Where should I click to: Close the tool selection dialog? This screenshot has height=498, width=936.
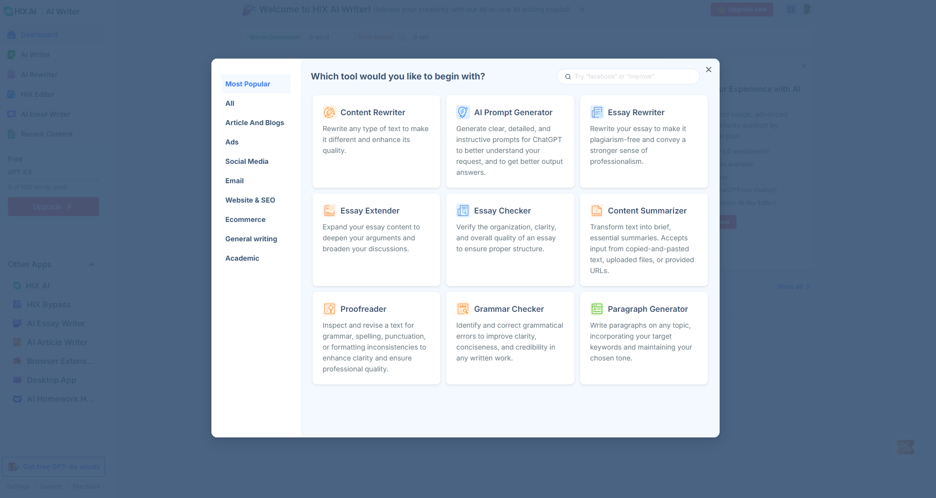[709, 70]
